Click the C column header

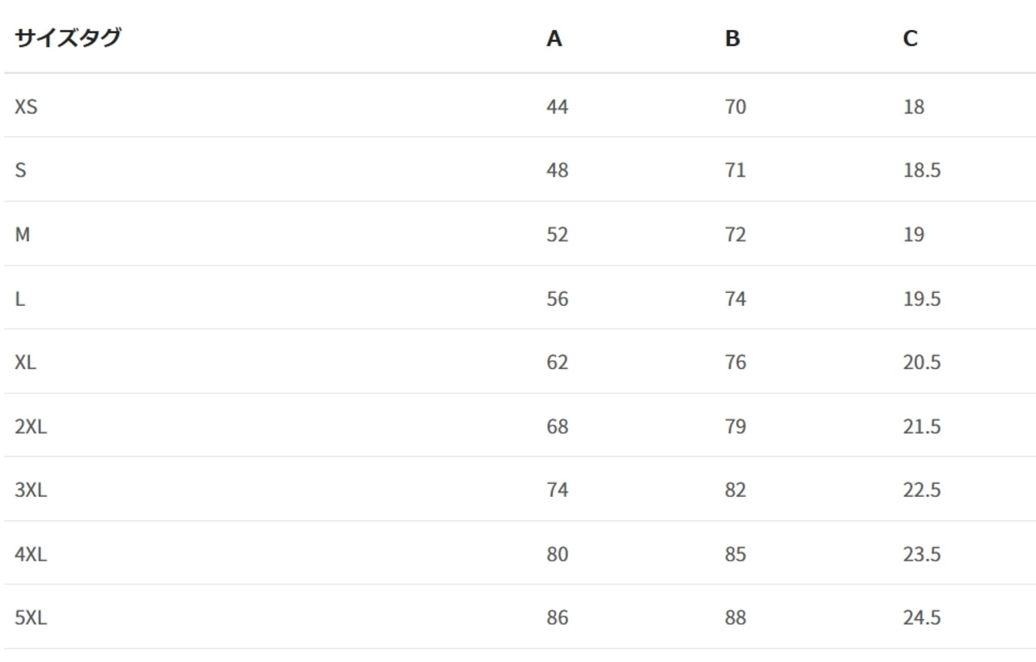click(911, 39)
